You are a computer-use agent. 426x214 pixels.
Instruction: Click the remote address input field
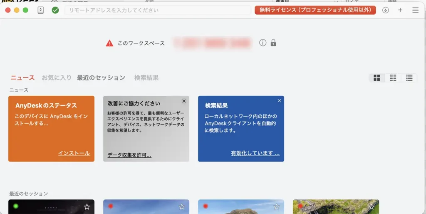[158, 10]
